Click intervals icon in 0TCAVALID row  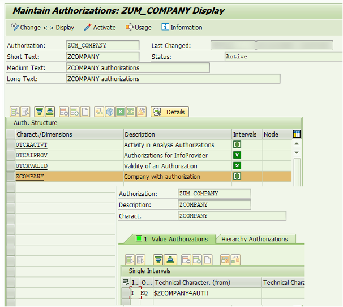pyautogui.click(x=237, y=166)
